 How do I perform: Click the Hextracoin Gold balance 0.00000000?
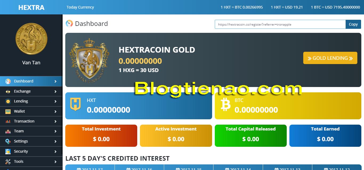click(140, 61)
